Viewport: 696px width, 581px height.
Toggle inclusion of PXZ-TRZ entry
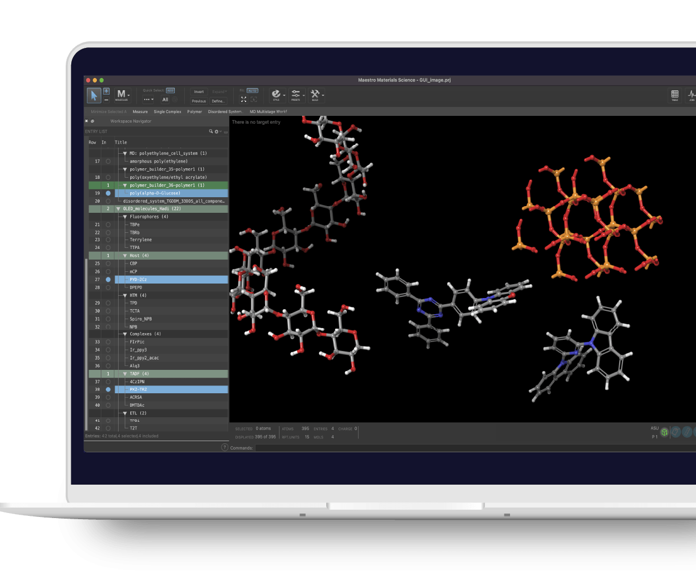(x=108, y=389)
